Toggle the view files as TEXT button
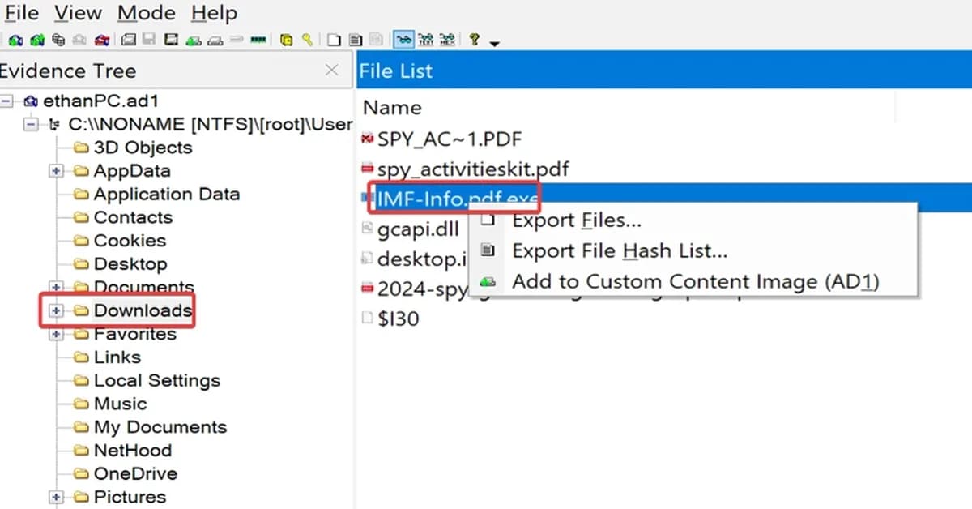Viewport: 972px width, 509px height. coord(424,40)
